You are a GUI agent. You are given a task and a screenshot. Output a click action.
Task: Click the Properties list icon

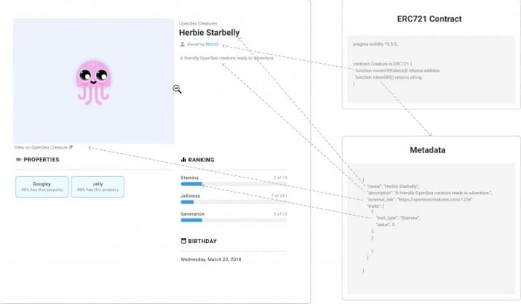(x=19, y=160)
